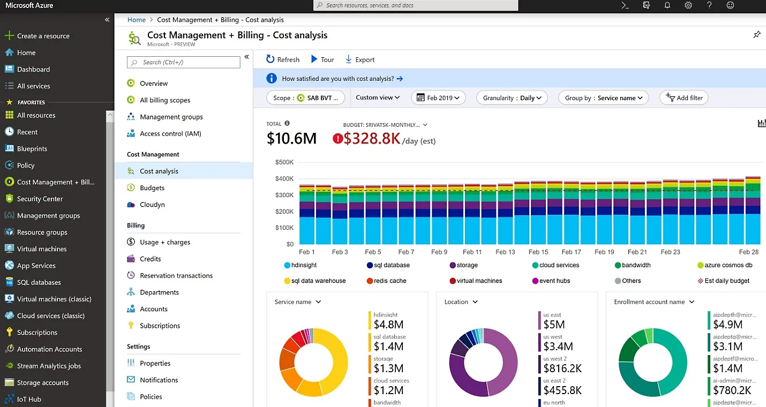Click the Service name donut chart
Screen dimensions: 766x407
(x=314, y=363)
